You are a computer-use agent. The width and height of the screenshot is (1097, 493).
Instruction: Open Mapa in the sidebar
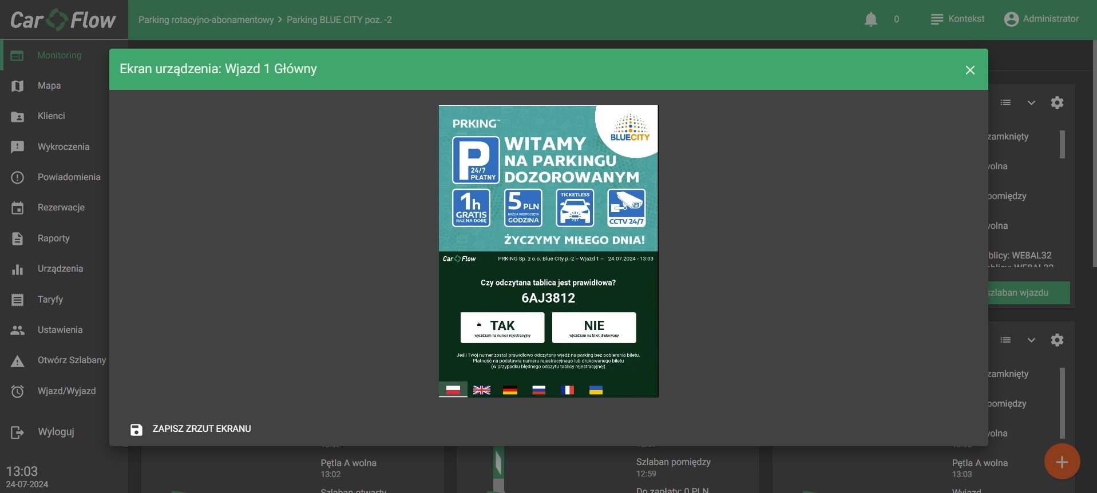(x=49, y=86)
